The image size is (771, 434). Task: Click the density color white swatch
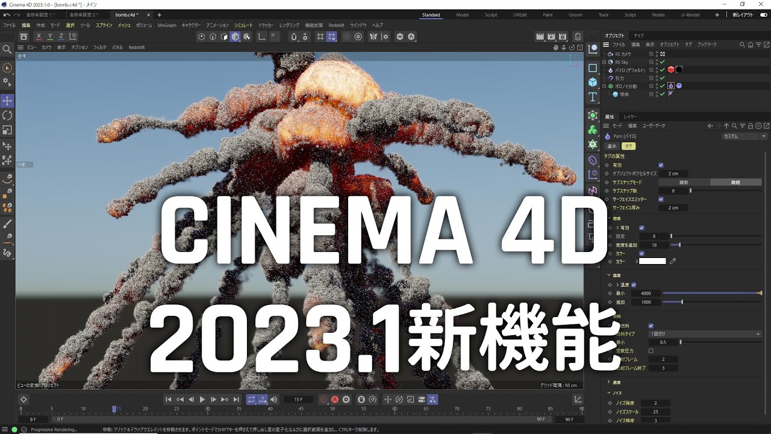coord(652,261)
